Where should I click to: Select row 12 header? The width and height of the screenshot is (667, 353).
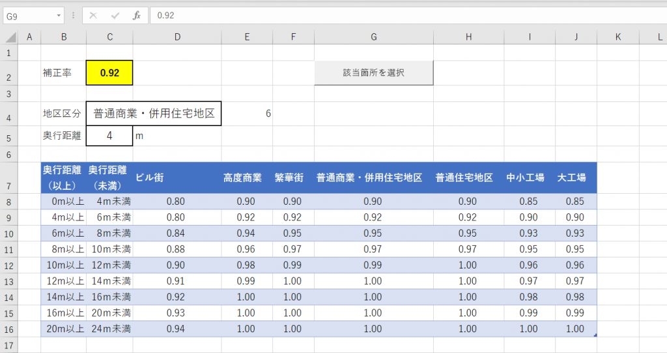click(9, 265)
